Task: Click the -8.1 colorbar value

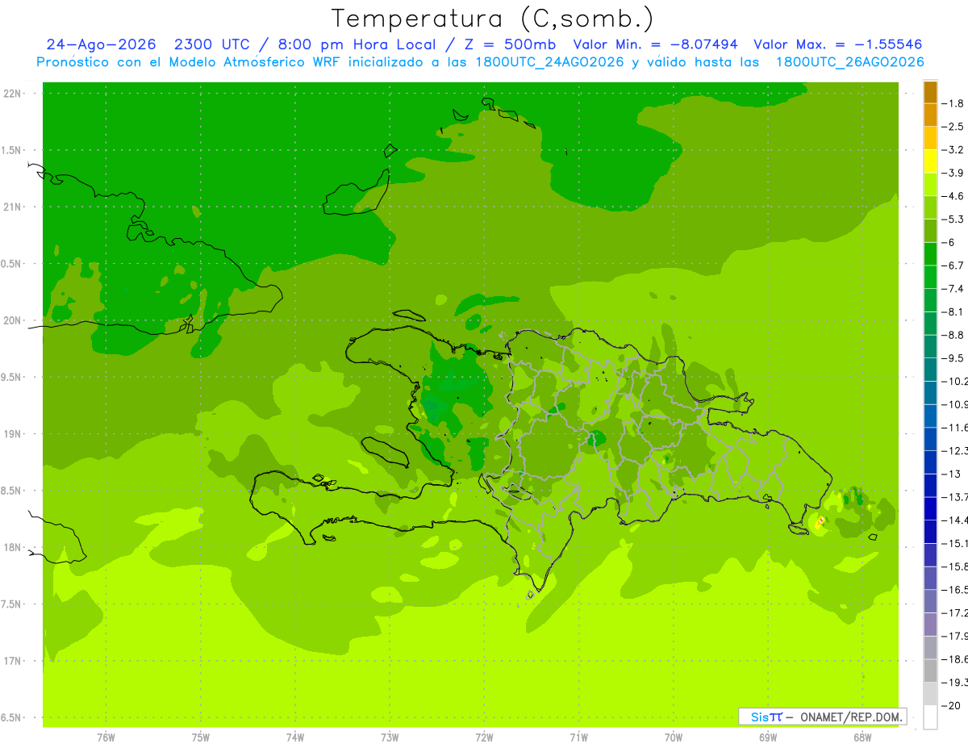Action: [x=953, y=311]
